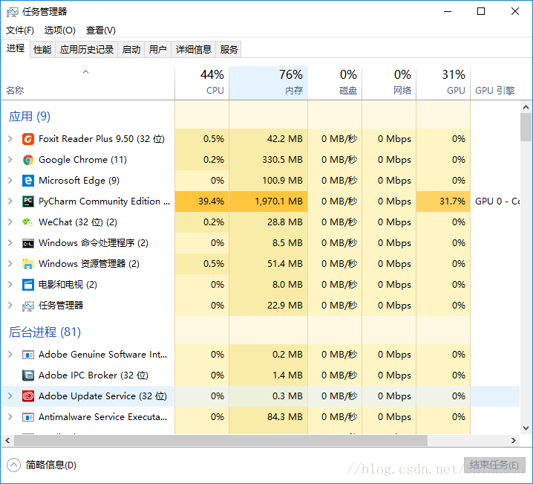
Task: Switch to the 用户 tab
Action: (157, 50)
